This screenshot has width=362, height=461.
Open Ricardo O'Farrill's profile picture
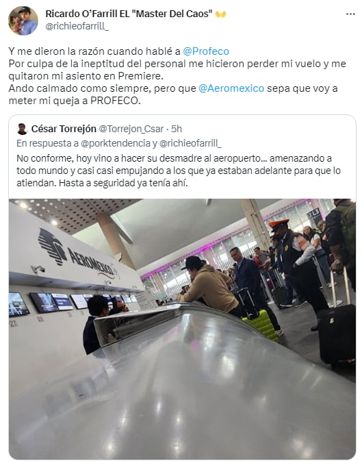click(23, 21)
